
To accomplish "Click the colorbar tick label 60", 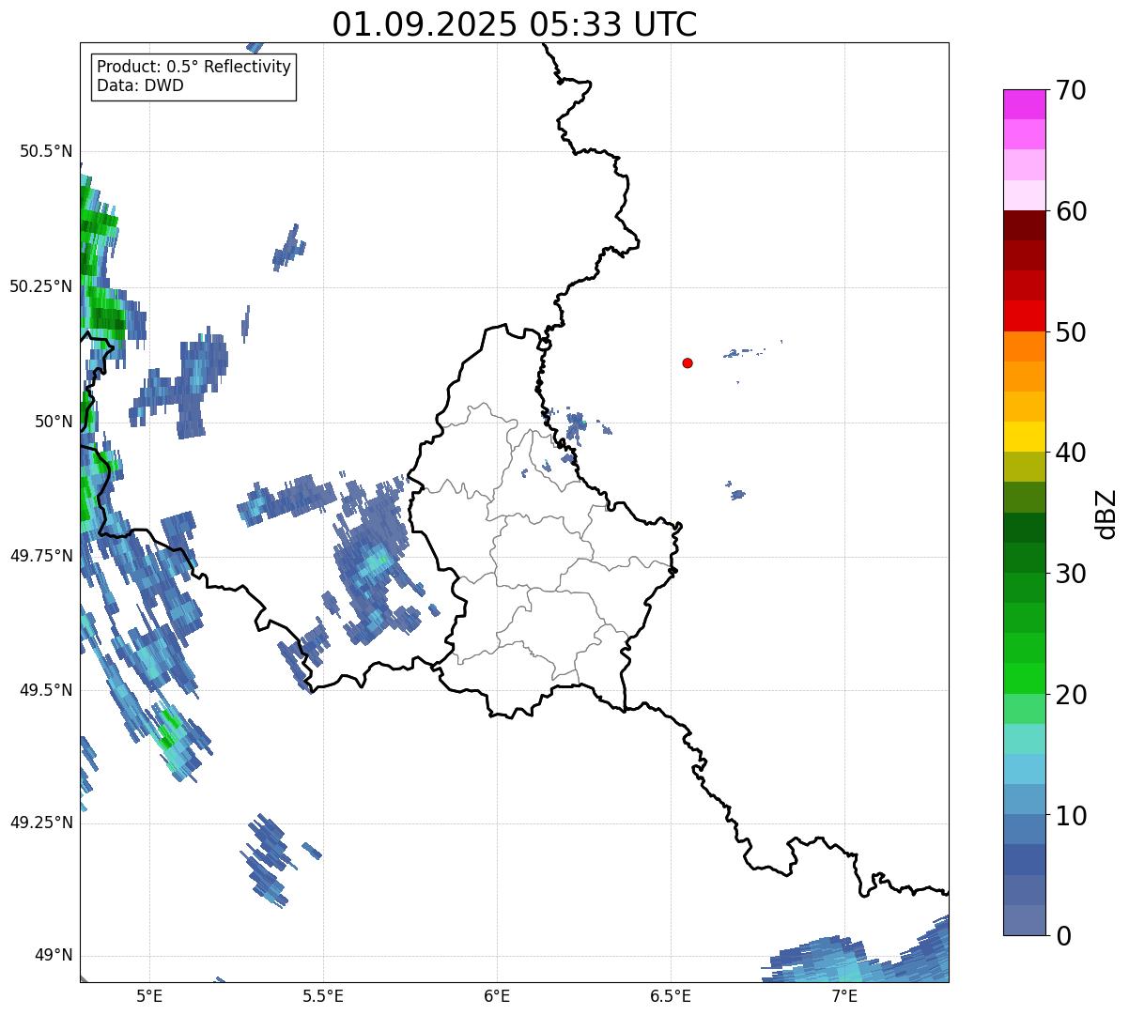I will point(1071,211).
